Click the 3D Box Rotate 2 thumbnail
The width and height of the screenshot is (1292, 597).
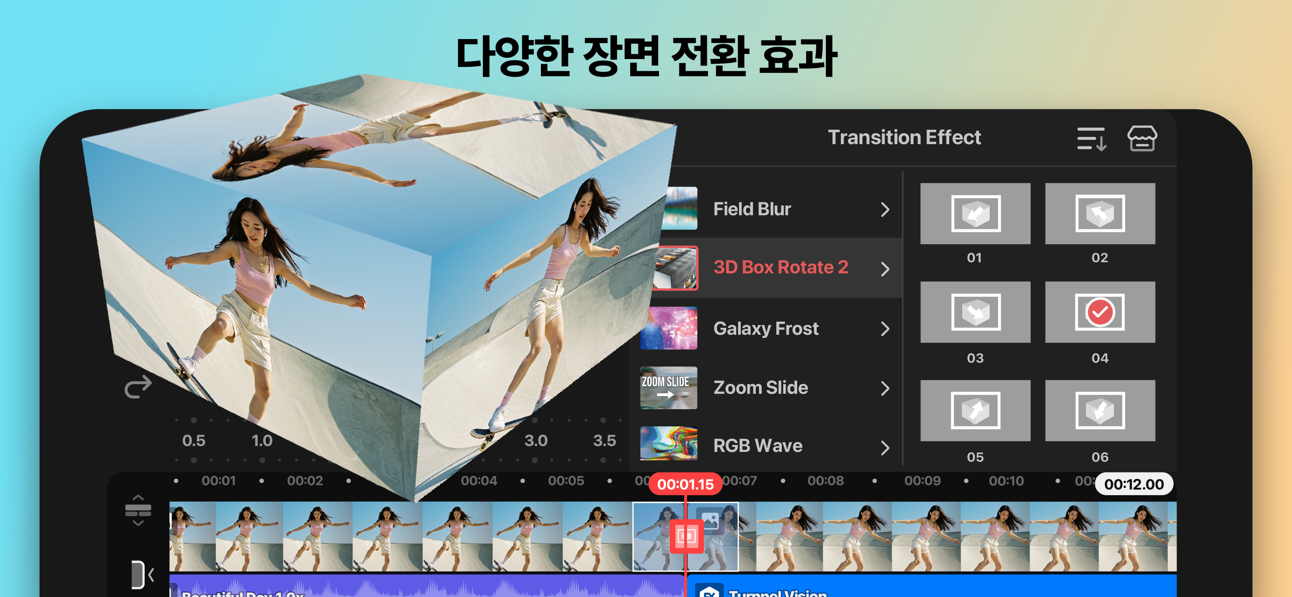coord(677,268)
